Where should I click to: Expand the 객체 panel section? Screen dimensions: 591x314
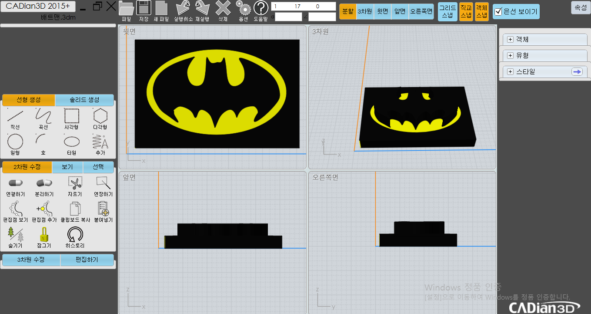click(511, 40)
